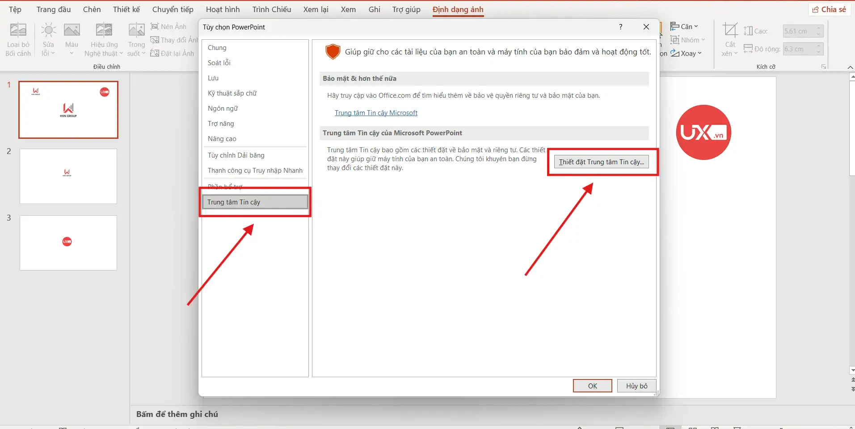Open Hiệu ứng Nghệ thuật effects

(104, 31)
